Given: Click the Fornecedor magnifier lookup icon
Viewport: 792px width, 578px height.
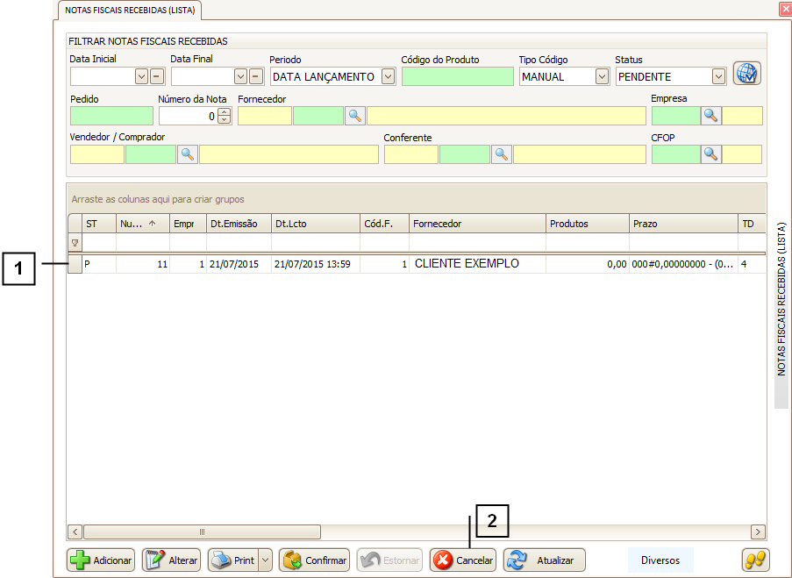Looking at the screenshot, I should point(355,116).
